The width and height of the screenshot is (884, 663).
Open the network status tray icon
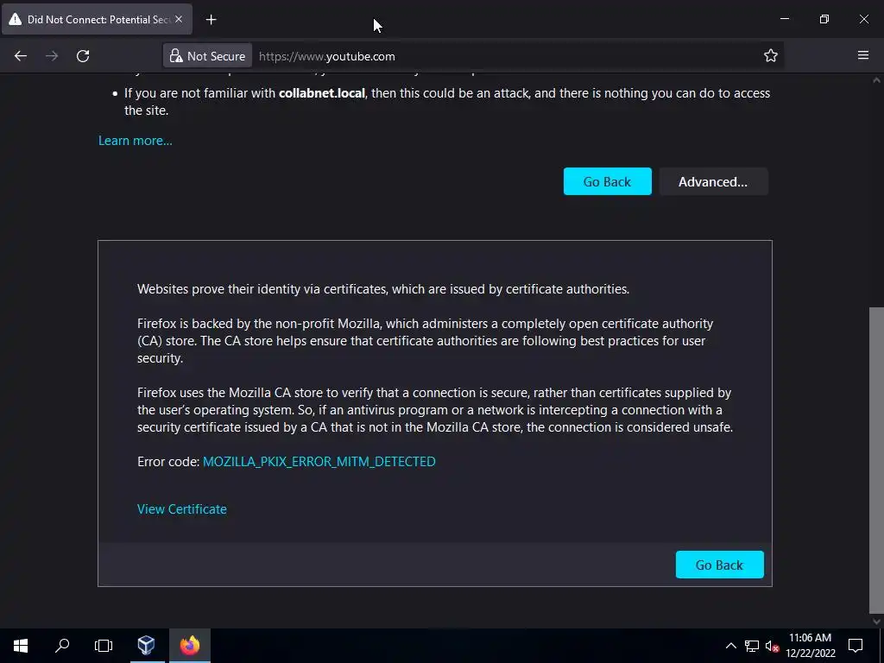(x=752, y=646)
